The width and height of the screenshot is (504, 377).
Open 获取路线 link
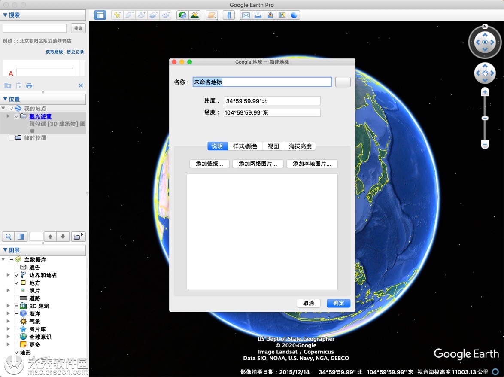54,52
